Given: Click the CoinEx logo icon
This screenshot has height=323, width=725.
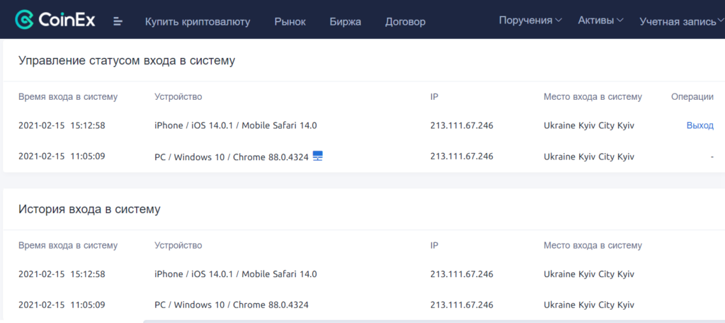Looking at the screenshot, I should (26, 21).
